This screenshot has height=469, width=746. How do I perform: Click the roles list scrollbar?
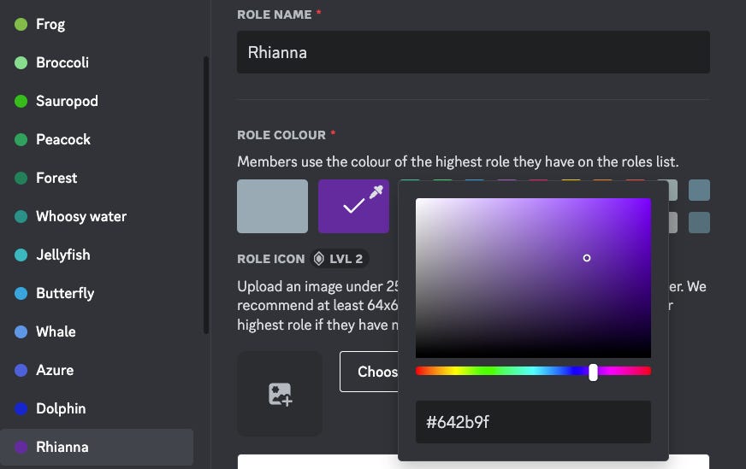click(x=206, y=195)
